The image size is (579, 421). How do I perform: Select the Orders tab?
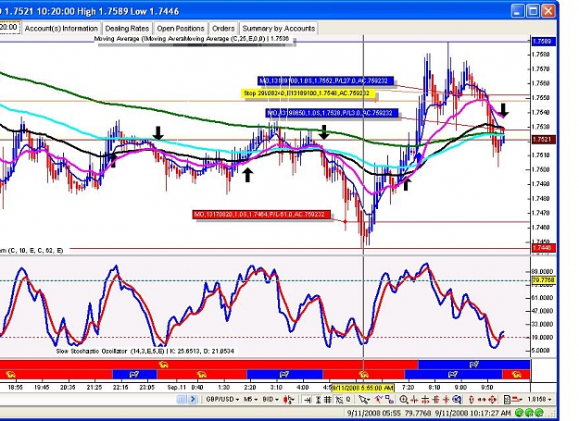223,29
